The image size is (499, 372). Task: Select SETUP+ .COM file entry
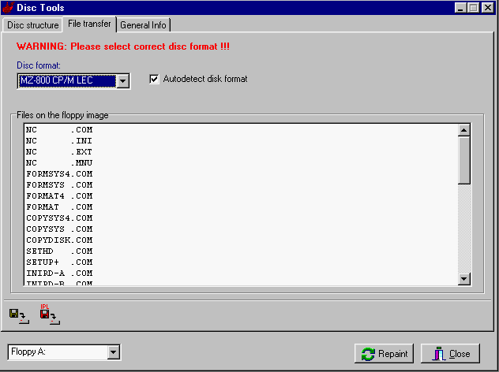click(59, 262)
